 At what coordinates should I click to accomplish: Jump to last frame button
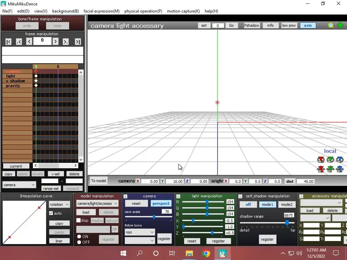(x=78, y=42)
